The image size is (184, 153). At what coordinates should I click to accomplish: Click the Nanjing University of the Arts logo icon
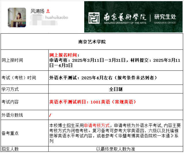click(x=94, y=18)
